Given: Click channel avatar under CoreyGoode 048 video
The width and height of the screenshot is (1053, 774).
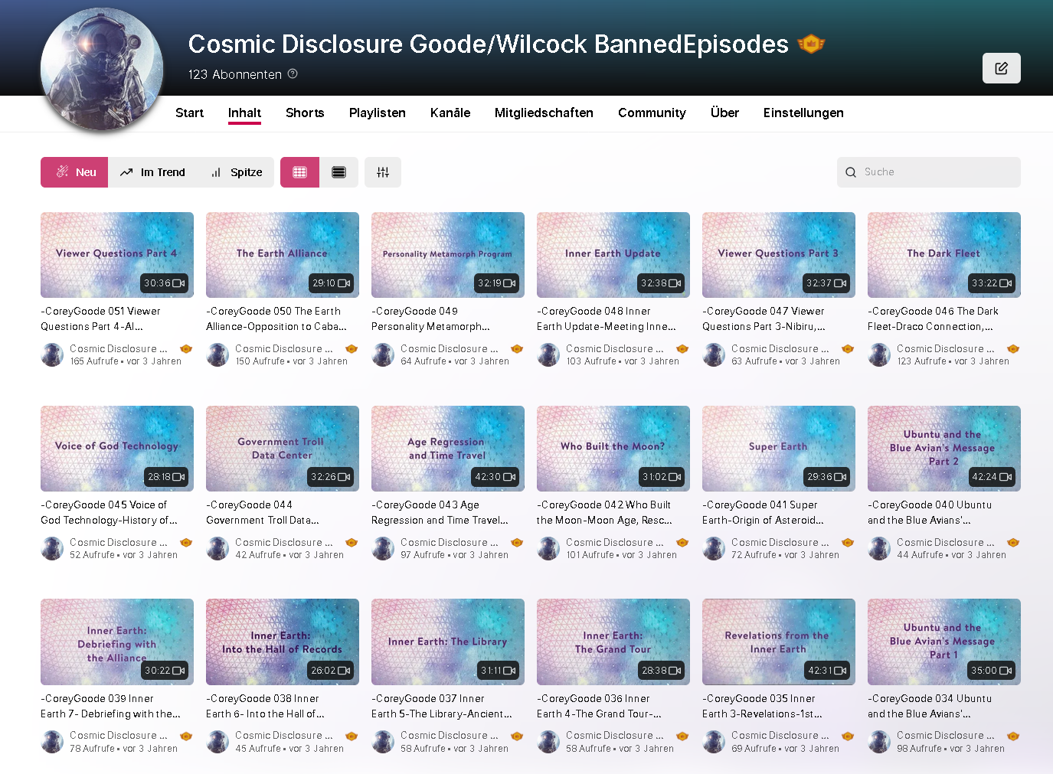Looking at the screenshot, I should coord(548,354).
